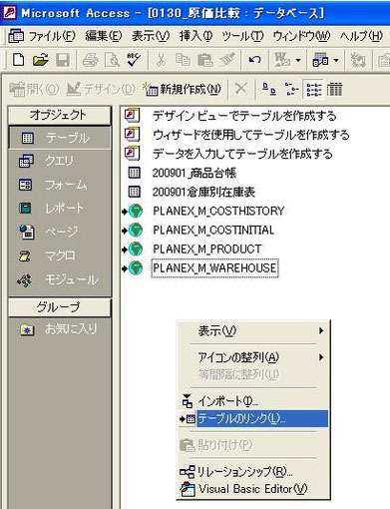Switch to List view
390x509 pixels.
[x=314, y=89]
